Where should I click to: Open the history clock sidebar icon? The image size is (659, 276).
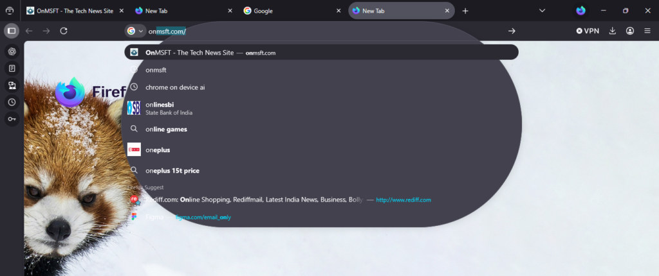click(x=12, y=102)
